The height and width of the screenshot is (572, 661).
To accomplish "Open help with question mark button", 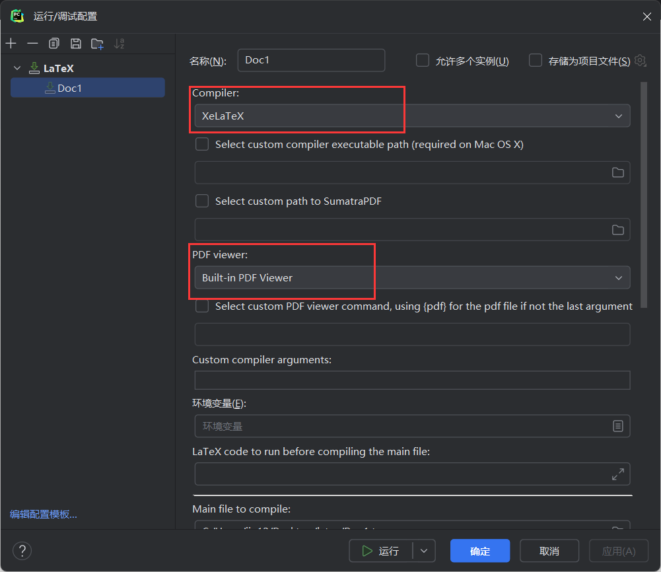I will 22,550.
